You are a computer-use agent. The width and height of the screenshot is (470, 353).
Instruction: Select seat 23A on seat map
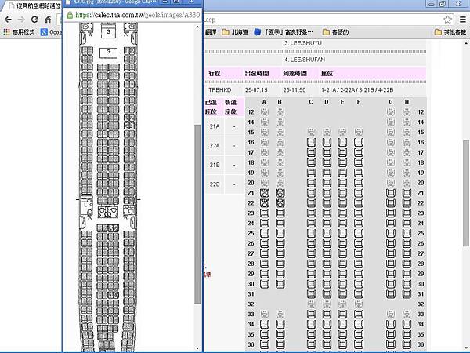pos(265,213)
